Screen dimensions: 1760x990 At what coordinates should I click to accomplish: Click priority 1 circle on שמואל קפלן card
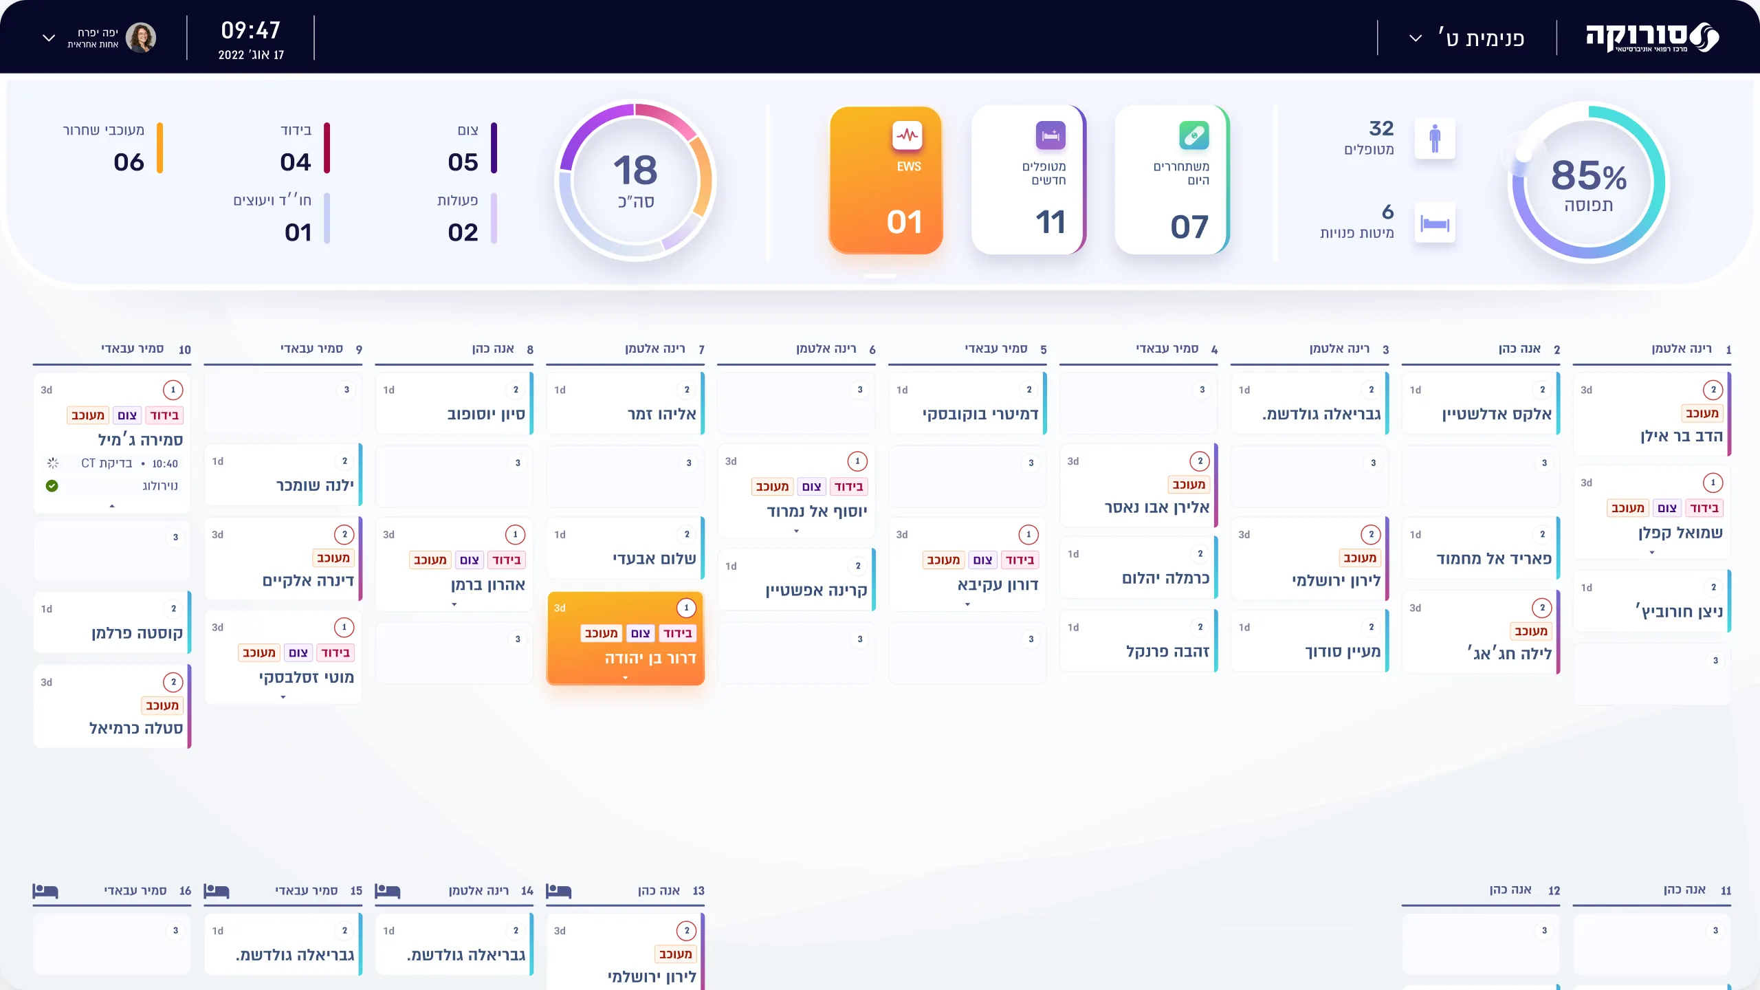coord(1713,483)
